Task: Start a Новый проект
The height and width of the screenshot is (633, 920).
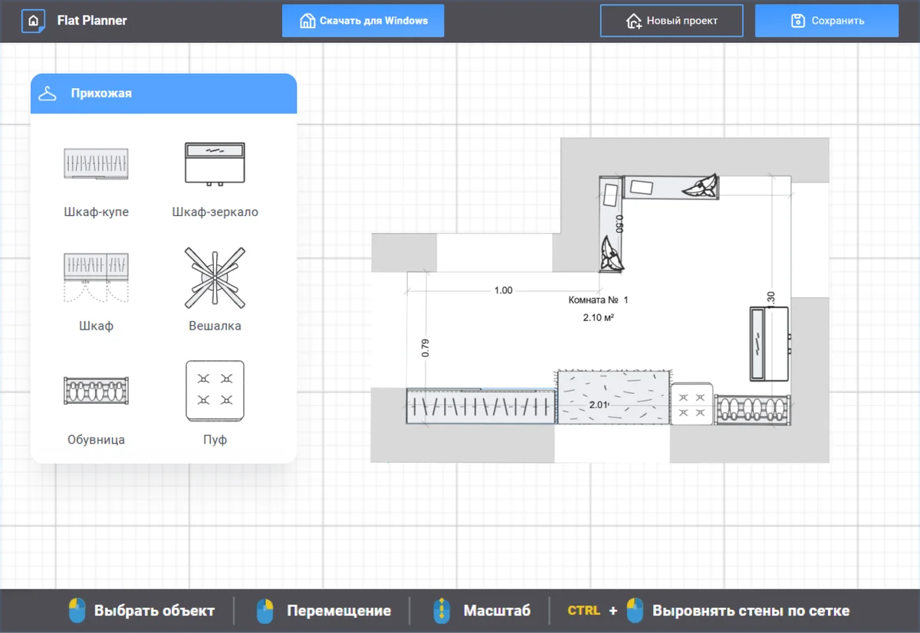Action: tap(672, 21)
